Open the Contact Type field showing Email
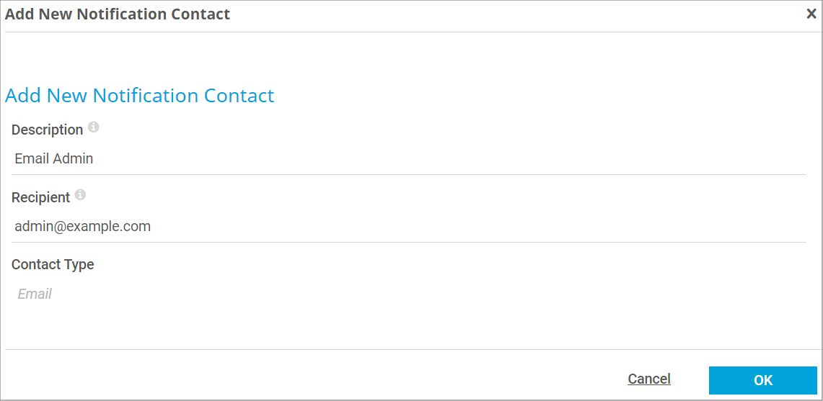Screen dimensions: 823x401 pos(409,294)
